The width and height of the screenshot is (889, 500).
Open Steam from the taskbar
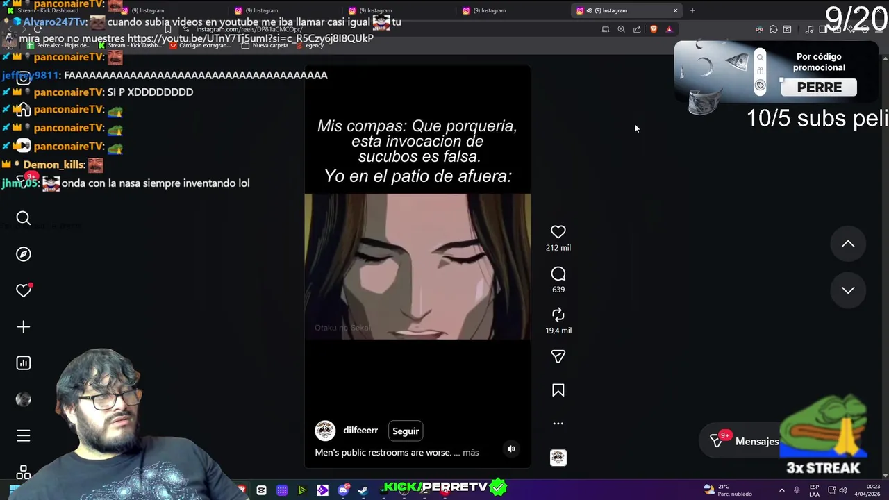pos(363,490)
